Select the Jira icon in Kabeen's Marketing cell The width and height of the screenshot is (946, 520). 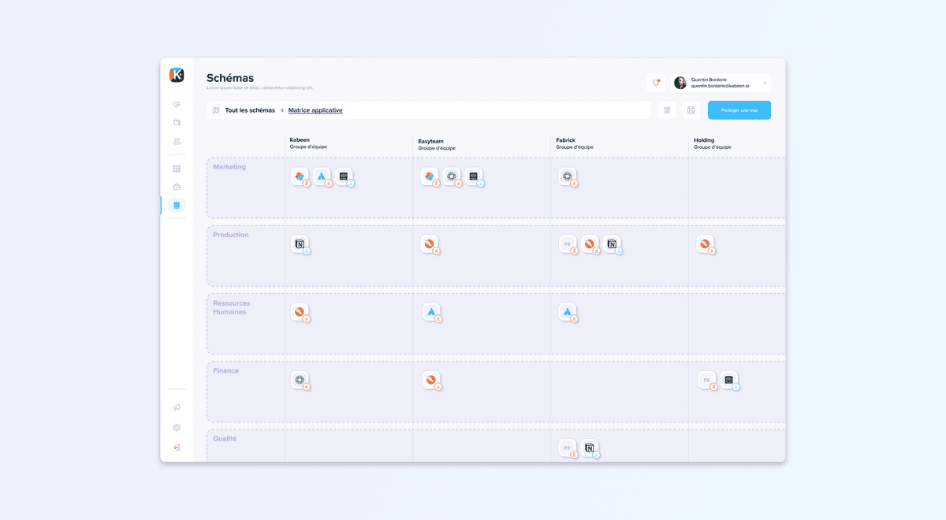(x=322, y=176)
